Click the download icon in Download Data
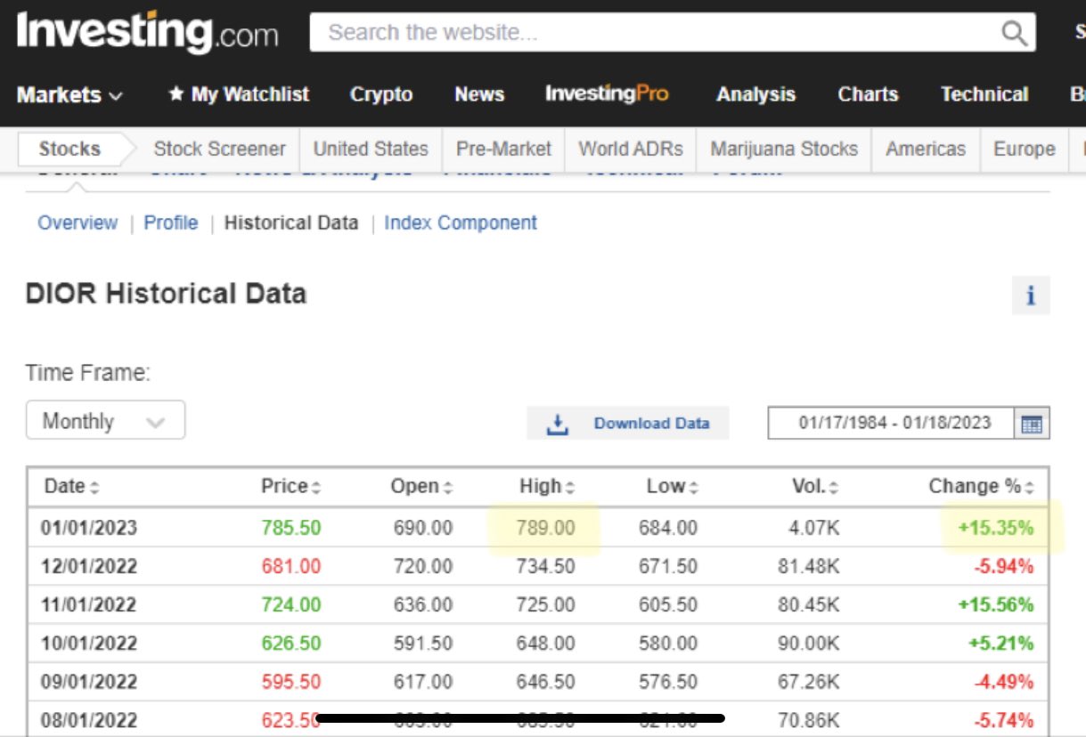1086x737 pixels. point(558,424)
